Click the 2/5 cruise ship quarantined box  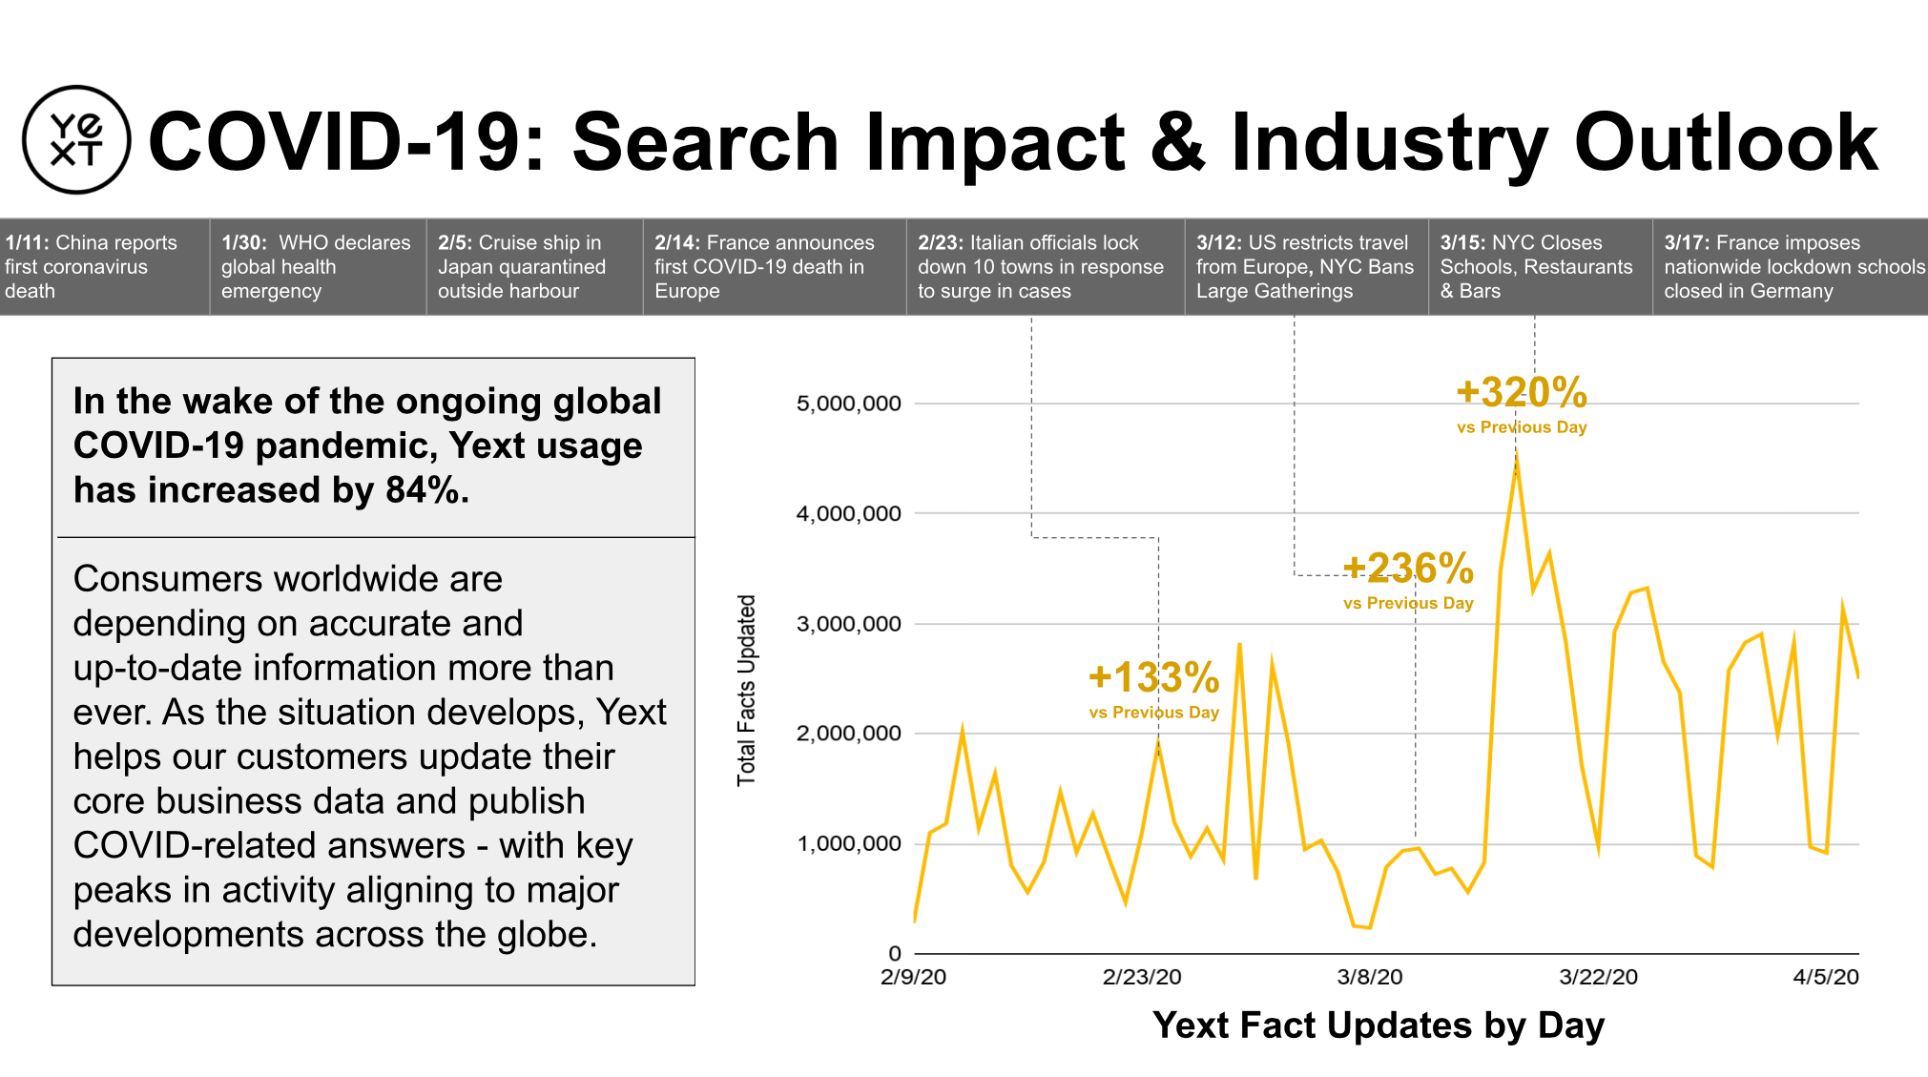click(533, 267)
